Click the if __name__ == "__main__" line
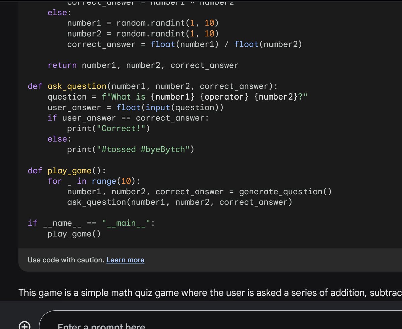 pos(90,223)
